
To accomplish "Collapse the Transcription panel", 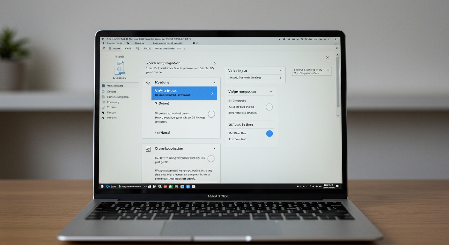I will 214,148.
